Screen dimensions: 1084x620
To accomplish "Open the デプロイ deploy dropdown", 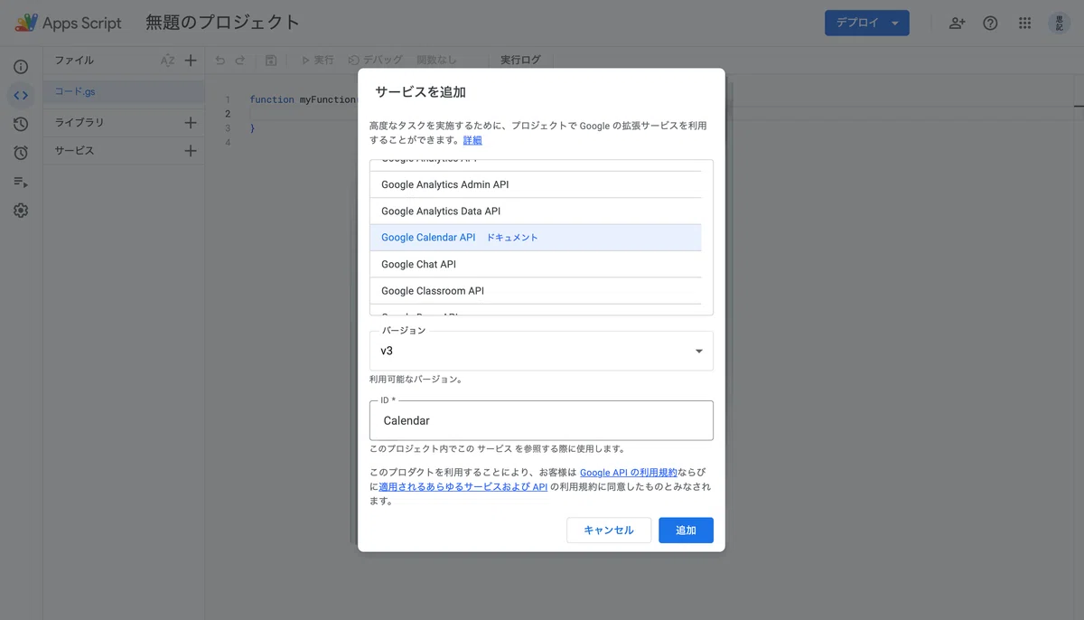I will coord(866,23).
